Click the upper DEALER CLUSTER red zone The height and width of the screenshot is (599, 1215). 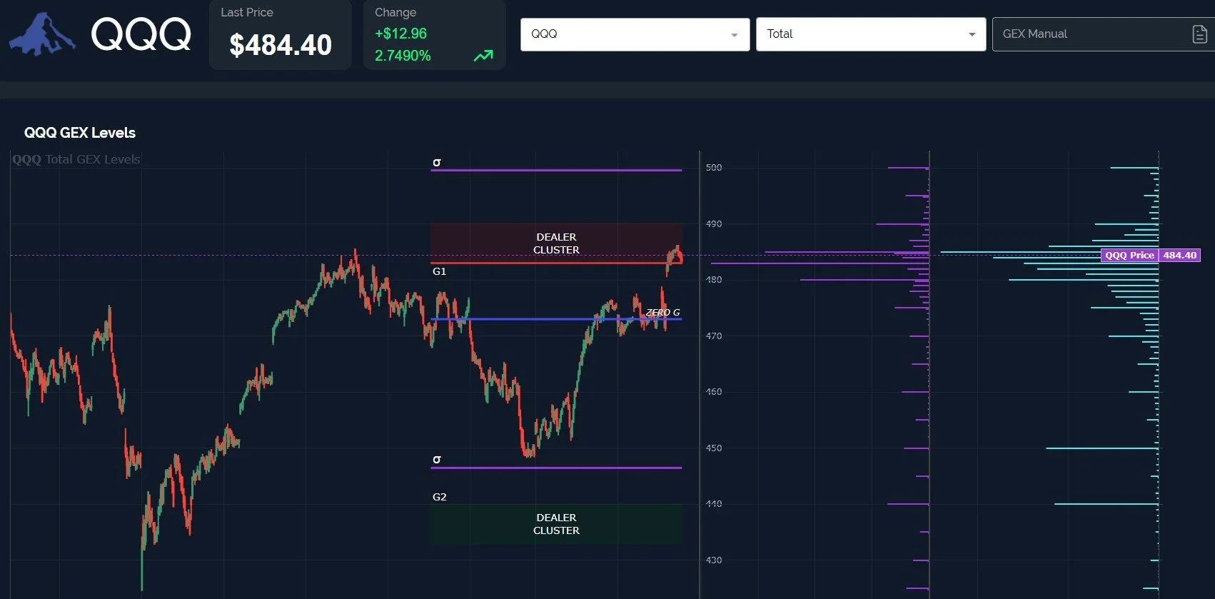556,243
